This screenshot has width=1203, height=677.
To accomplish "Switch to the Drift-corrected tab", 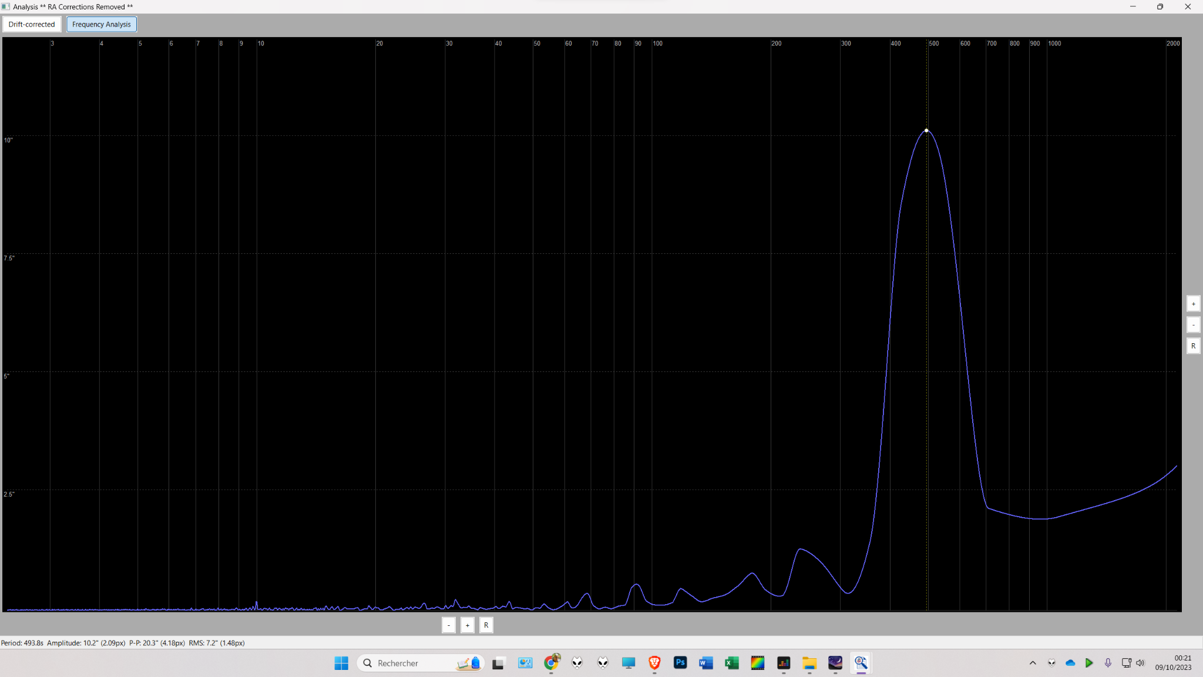I will tap(32, 24).
